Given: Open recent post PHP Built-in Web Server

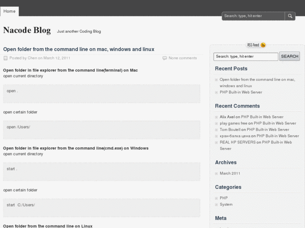Looking at the screenshot, I should point(241,92).
